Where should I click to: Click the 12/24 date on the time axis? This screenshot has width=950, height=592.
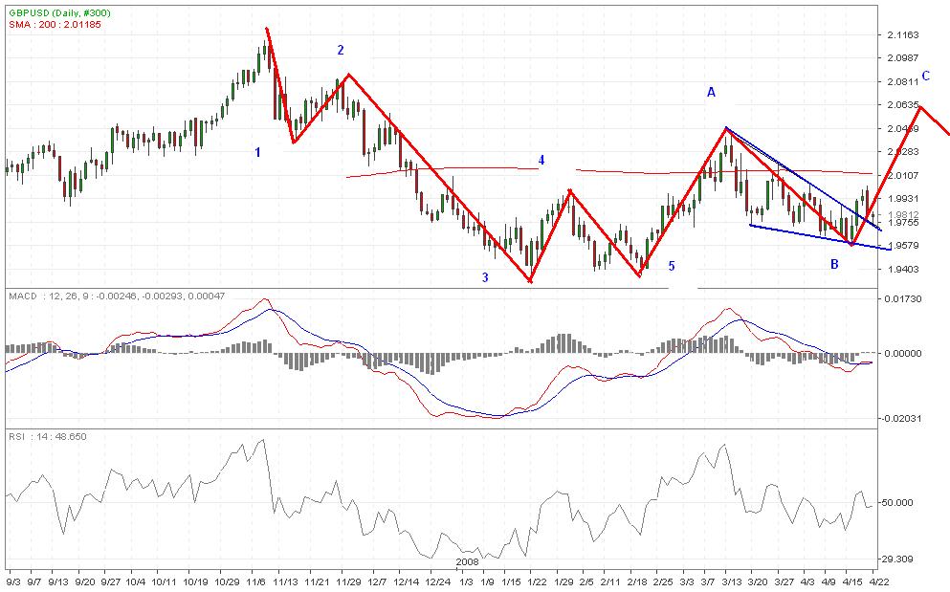click(439, 581)
